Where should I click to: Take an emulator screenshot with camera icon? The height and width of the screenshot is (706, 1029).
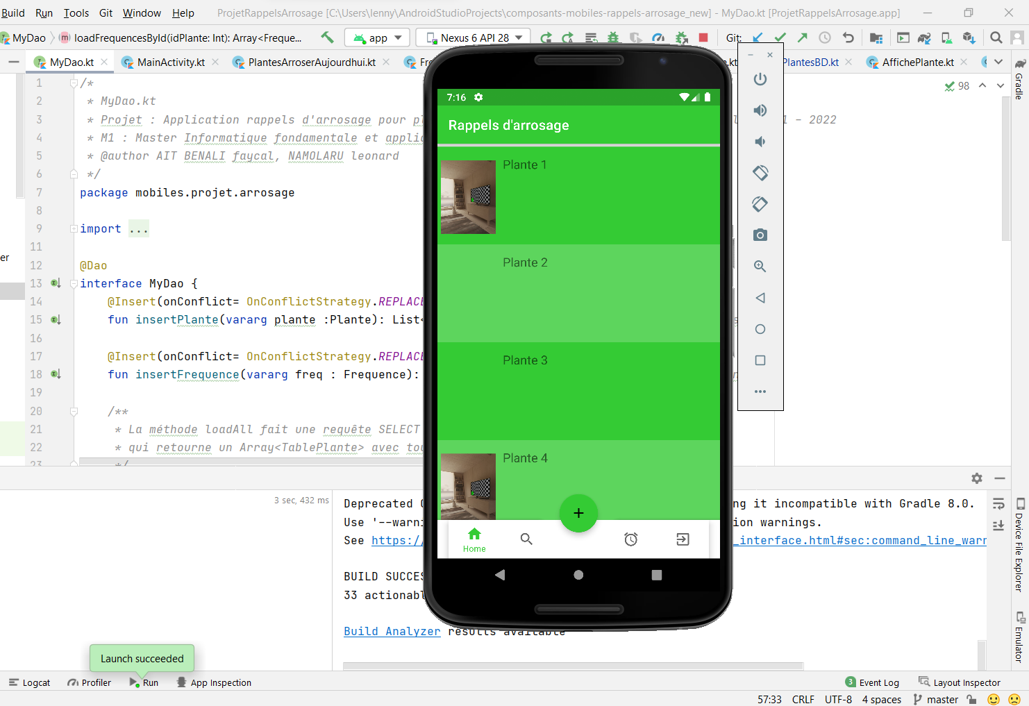coord(760,235)
